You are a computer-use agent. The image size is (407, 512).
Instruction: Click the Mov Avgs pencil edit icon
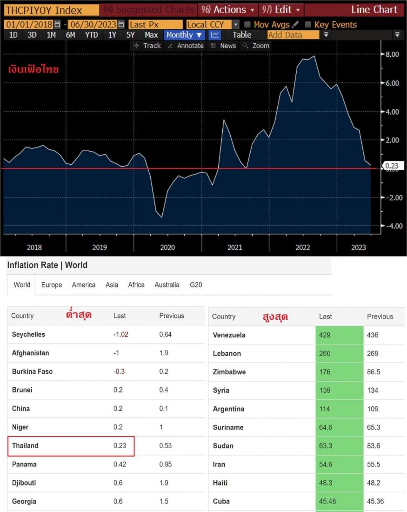click(296, 24)
